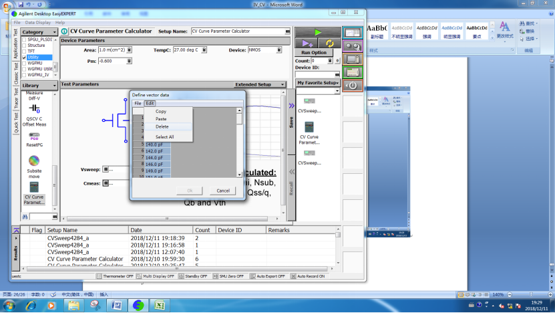Open Excel from the taskbar
This screenshot has height=313, width=555.
click(x=159, y=305)
